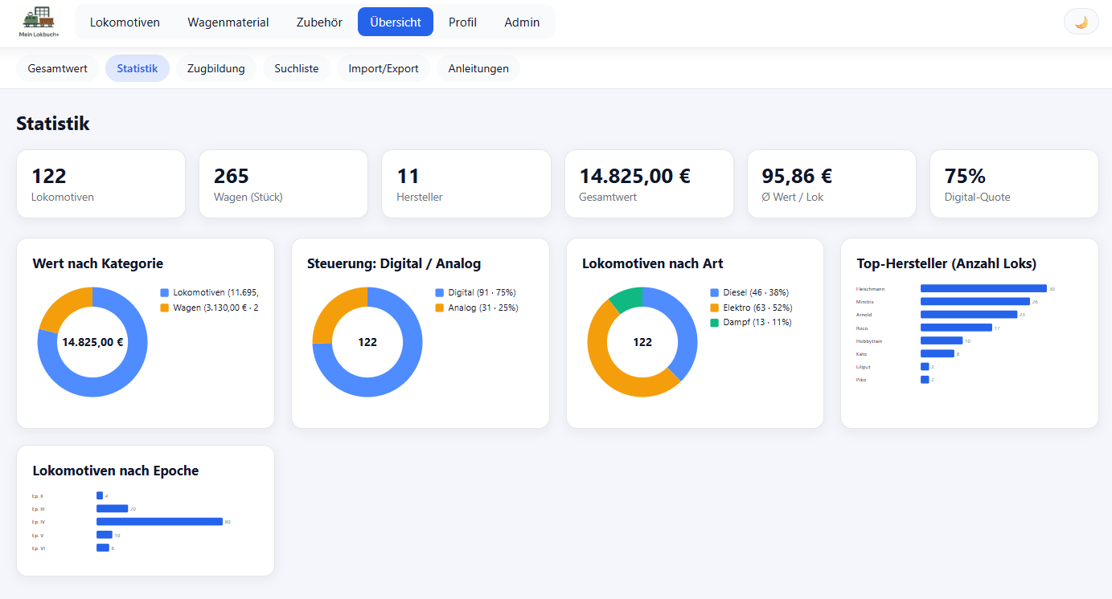Screen dimensions: 1112x599
Task: Open the Wagenmaterial main tab
Action: [x=228, y=22]
